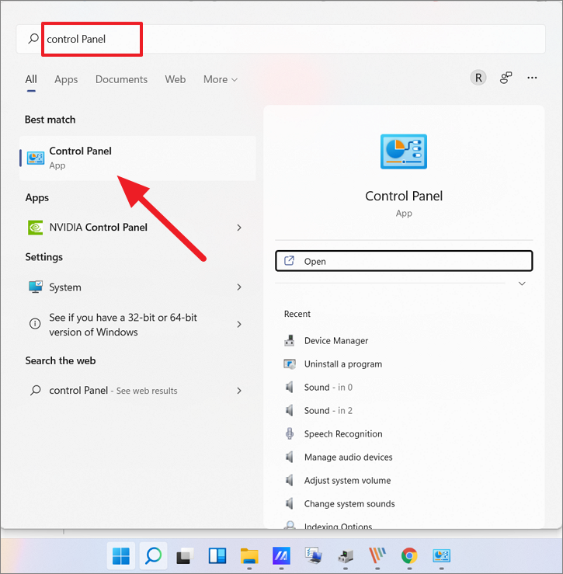Click the search box containing "control Panel"

pos(280,39)
